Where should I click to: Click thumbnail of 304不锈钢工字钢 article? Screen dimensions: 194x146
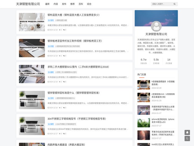click(x=32, y=126)
